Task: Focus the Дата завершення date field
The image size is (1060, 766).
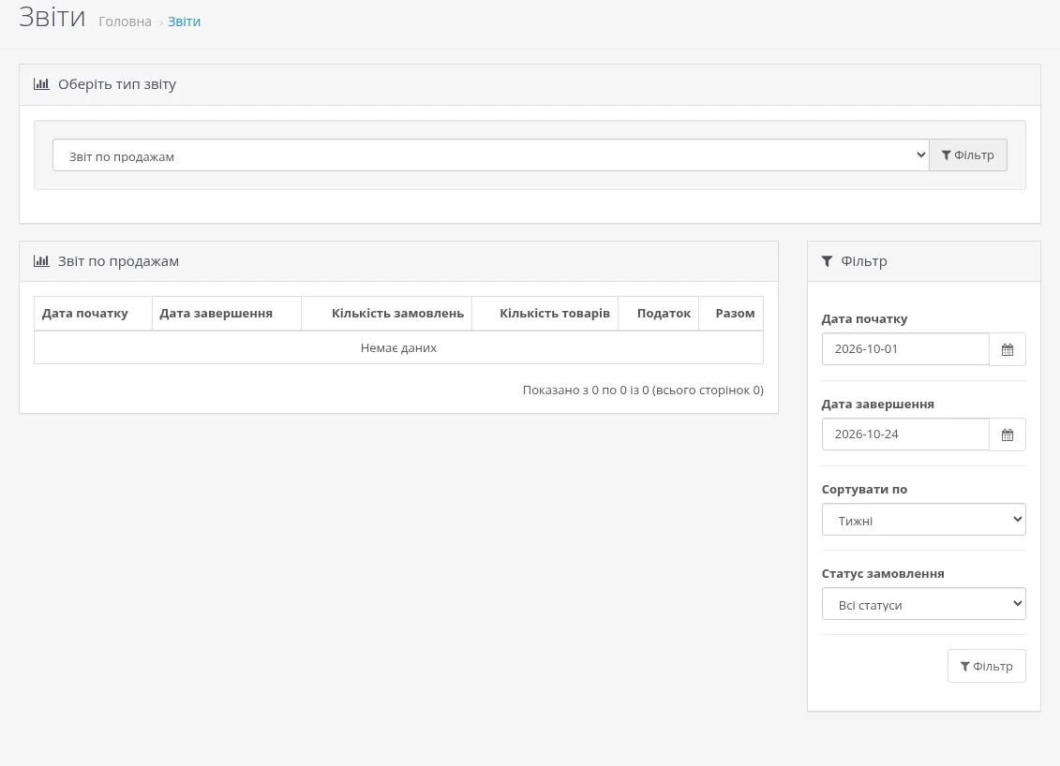Action: (905, 435)
